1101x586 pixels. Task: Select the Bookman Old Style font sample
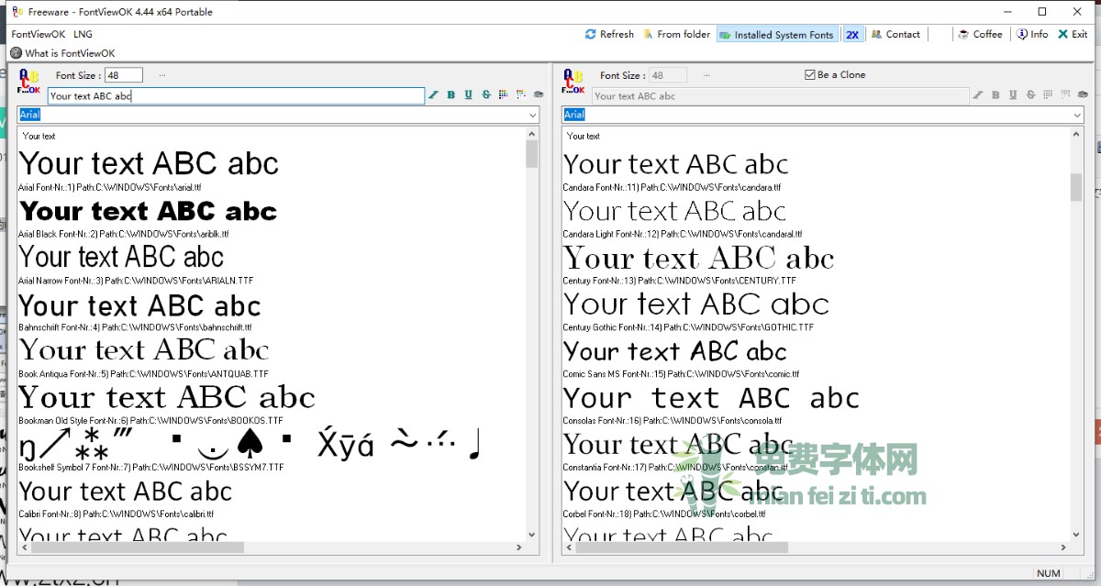[167, 397]
